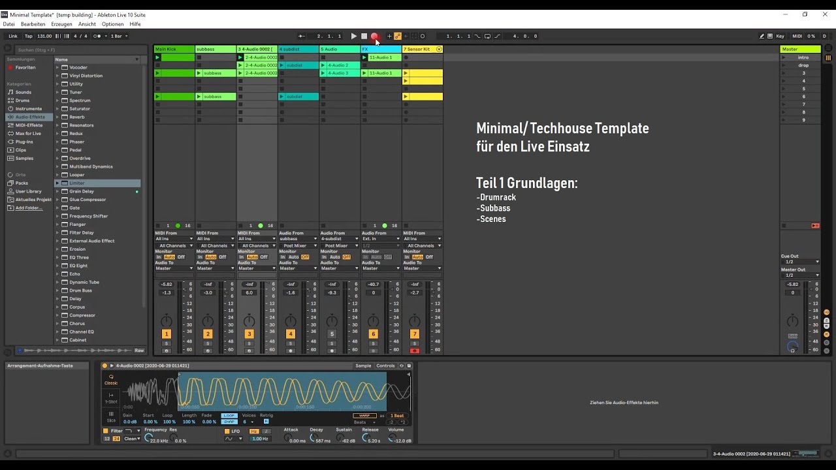Click Add Folder in Orte
Screen dimensions: 836x470
(x=29, y=208)
